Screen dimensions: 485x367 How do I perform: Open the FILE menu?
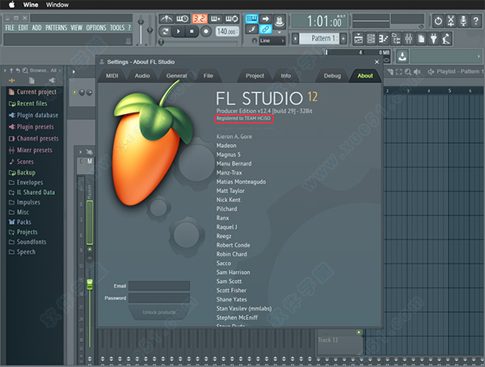click(x=10, y=27)
